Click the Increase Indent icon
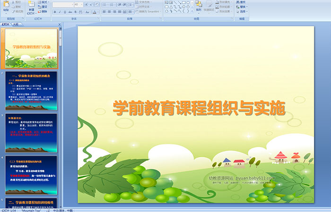The height and width of the screenshot is (212, 331). [124, 5]
